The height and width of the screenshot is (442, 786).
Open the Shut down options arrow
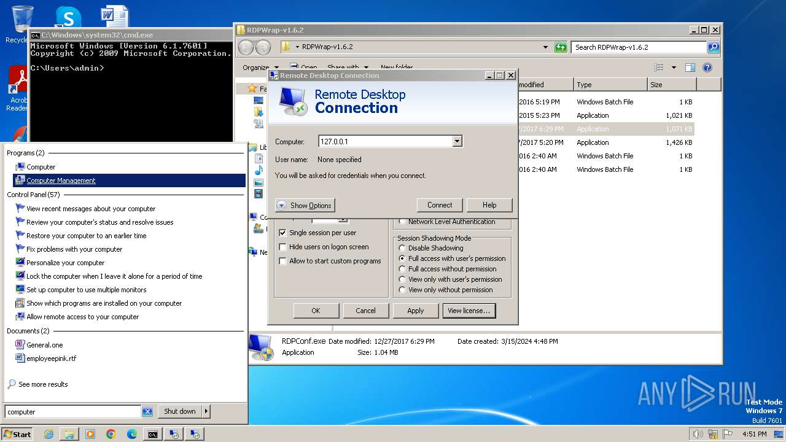coord(206,411)
